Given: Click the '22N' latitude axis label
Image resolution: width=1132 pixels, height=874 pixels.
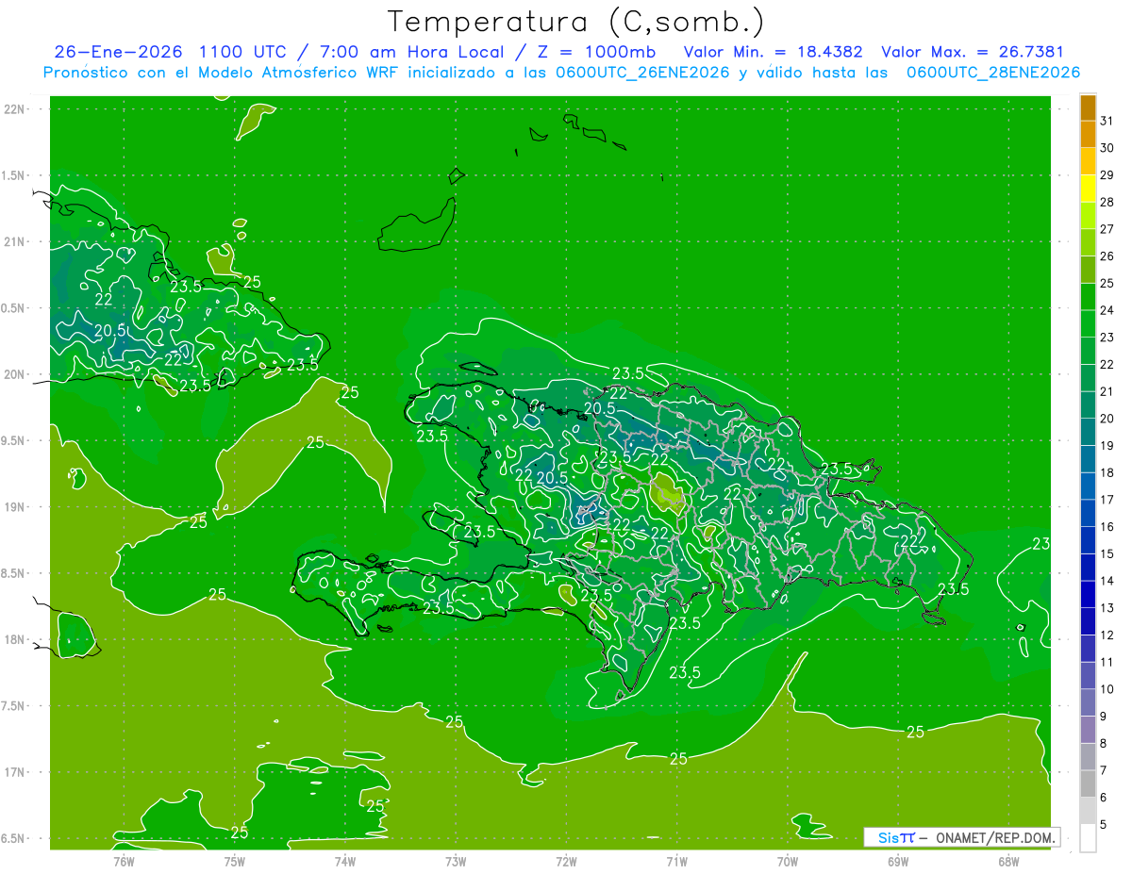Looking at the screenshot, I should [15, 109].
